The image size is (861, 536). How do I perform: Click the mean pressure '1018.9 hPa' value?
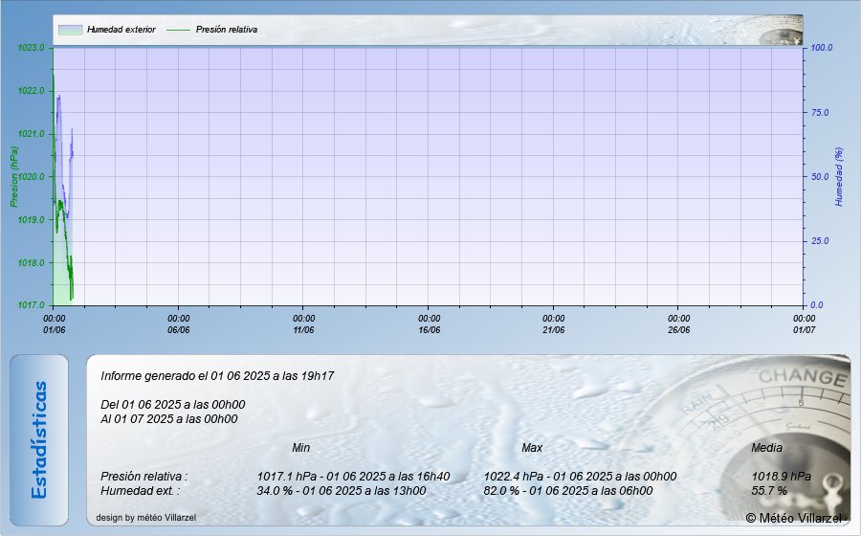[781, 476]
